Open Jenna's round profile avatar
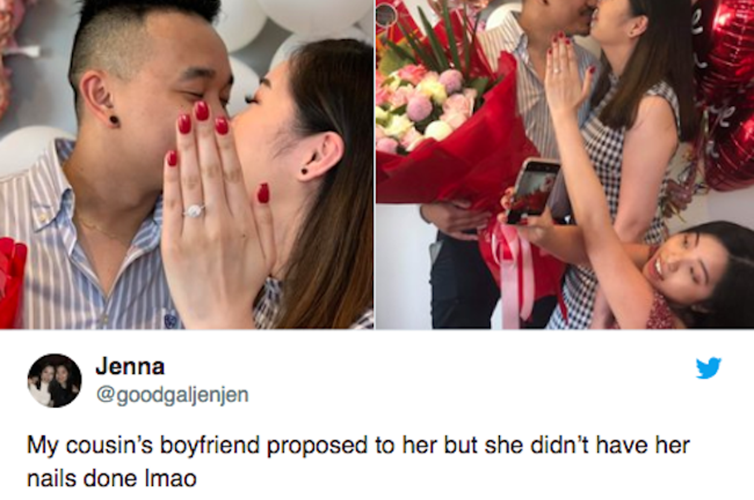Viewport: 754px width, 500px height. tap(54, 380)
